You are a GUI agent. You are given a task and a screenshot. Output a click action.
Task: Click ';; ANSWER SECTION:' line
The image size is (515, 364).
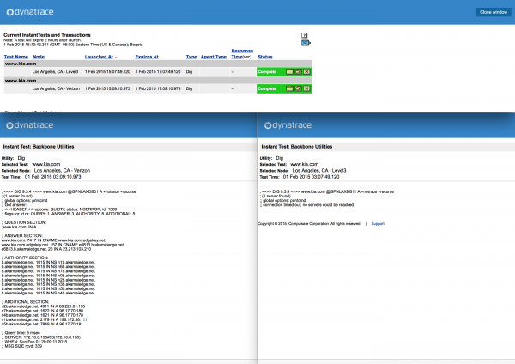click(22, 235)
